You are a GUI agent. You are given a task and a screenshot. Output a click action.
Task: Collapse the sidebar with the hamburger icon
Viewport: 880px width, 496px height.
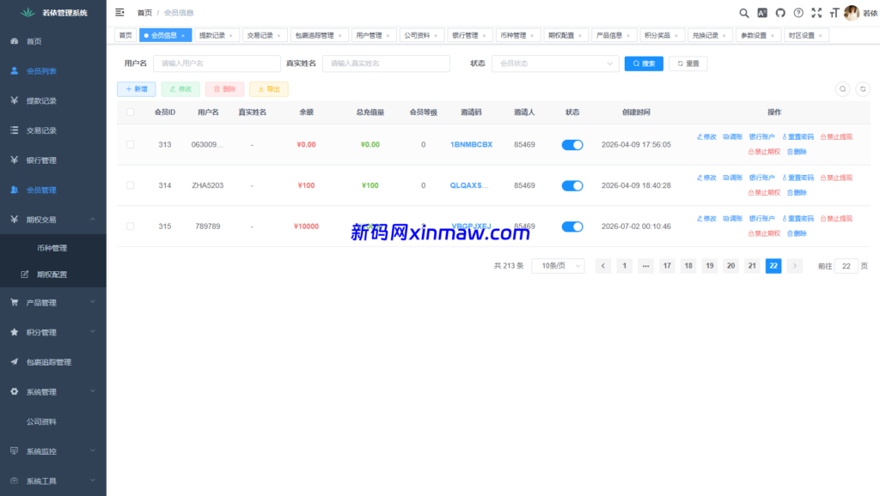pyautogui.click(x=119, y=12)
